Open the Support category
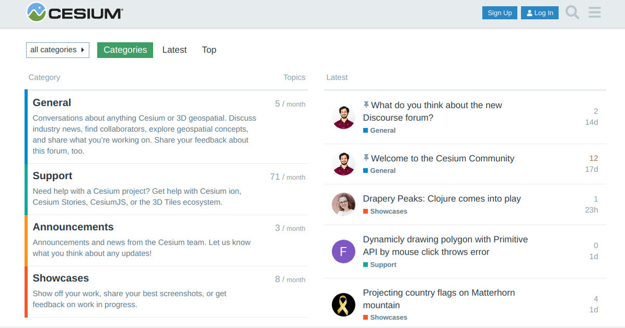This screenshot has height=328, width=625. pyautogui.click(x=52, y=175)
